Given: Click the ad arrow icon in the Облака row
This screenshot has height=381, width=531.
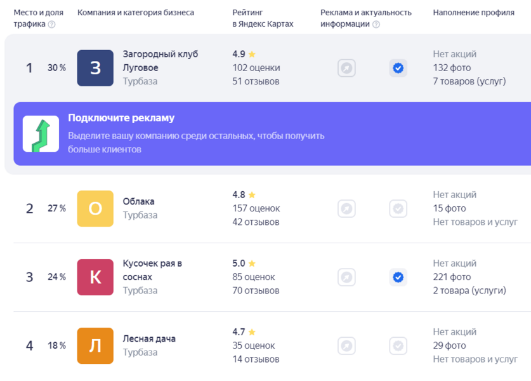Looking at the screenshot, I should point(346,208).
